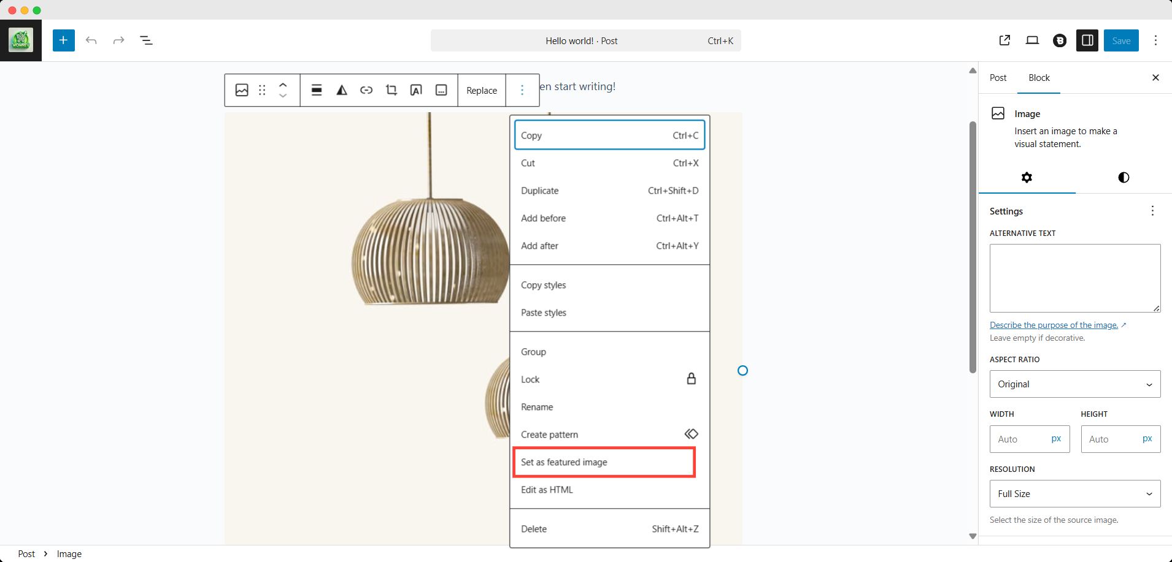Choose Add before menu entry
Viewport: 1172px width, 562px height.
point(609,218)
